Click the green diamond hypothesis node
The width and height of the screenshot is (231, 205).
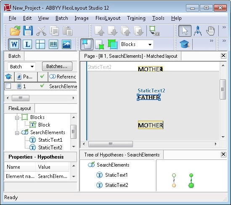click(x=191, y=185)
